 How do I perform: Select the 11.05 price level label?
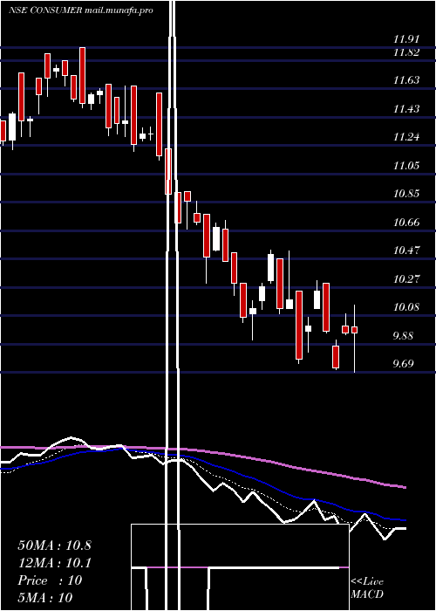406,166
